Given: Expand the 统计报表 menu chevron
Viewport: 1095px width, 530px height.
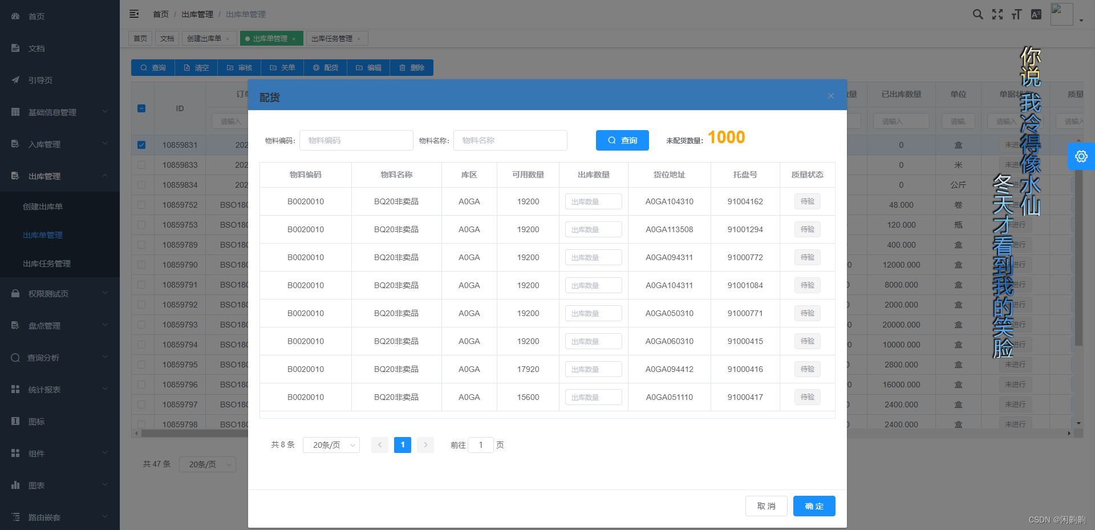Looking at the screenshot, I should pyautogui.click(x=105, y=389).
